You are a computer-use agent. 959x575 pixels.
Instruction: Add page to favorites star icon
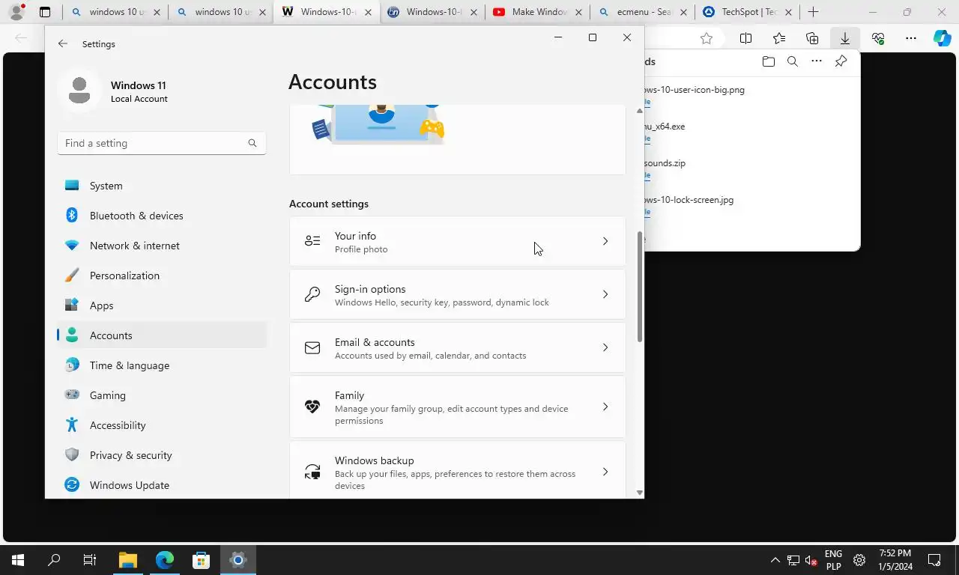point(706,38)
